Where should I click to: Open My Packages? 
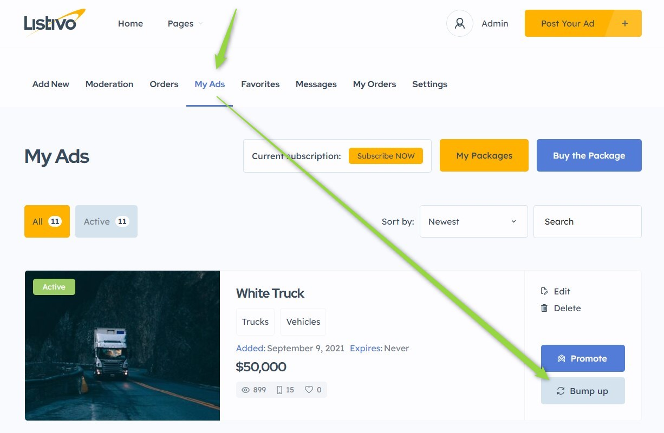pyautogui.click(x=484, y=155)
